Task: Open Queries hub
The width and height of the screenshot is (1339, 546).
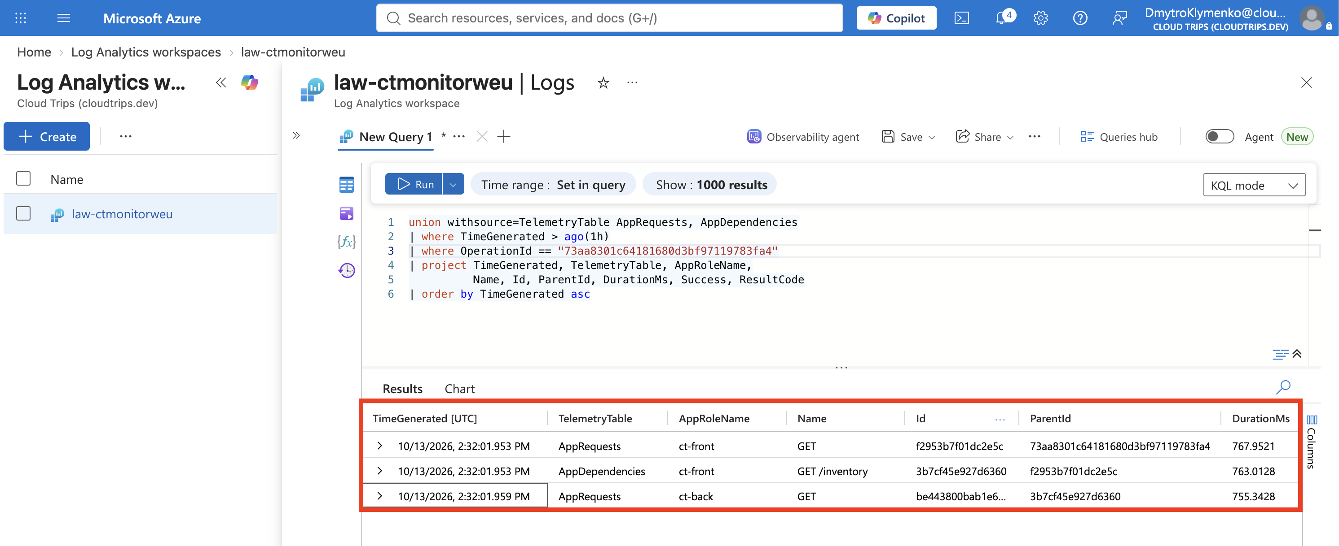Action: click(1119, 136)
